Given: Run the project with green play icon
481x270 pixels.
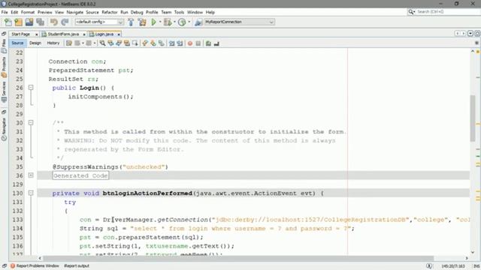Looking at the screenshot, I should [x=153, y=22].
